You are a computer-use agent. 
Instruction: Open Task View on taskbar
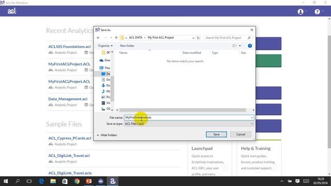coord(29,181)
